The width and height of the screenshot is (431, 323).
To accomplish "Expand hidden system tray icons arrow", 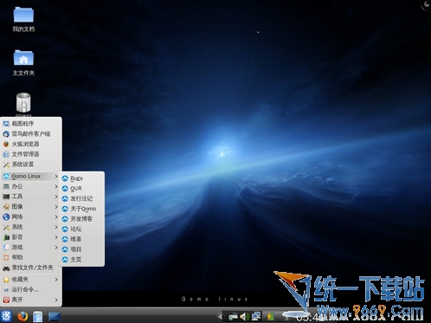I will coord(220,317).
